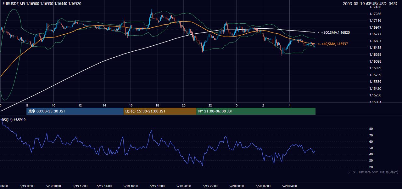Click price level 1.16098 on the axis

point(375,61)
